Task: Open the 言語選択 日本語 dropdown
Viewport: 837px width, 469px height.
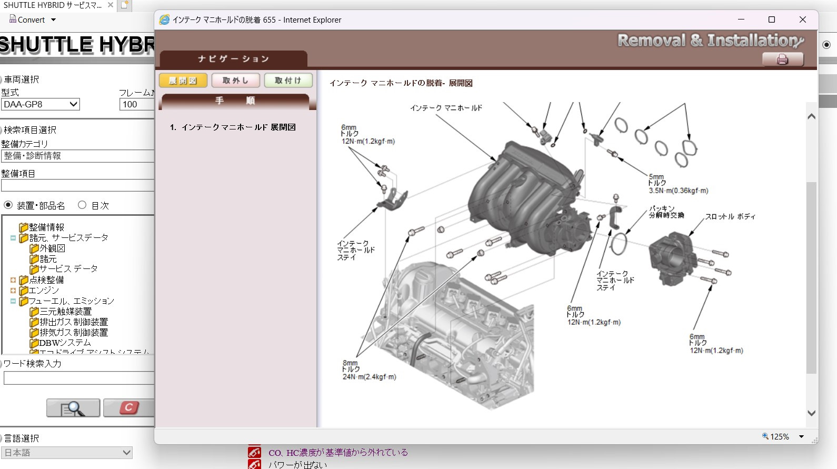Action: click(x=67, y=453)
